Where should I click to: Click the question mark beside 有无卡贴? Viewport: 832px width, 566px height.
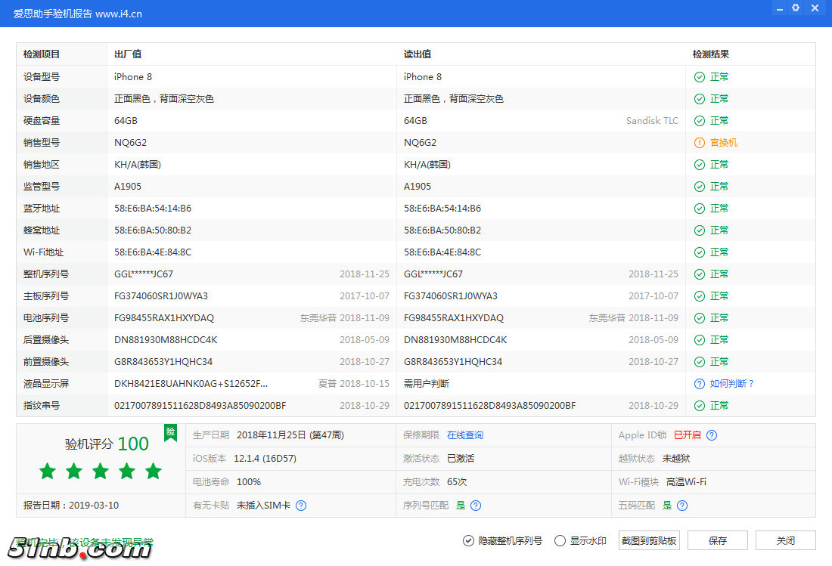tap(300, 505)
